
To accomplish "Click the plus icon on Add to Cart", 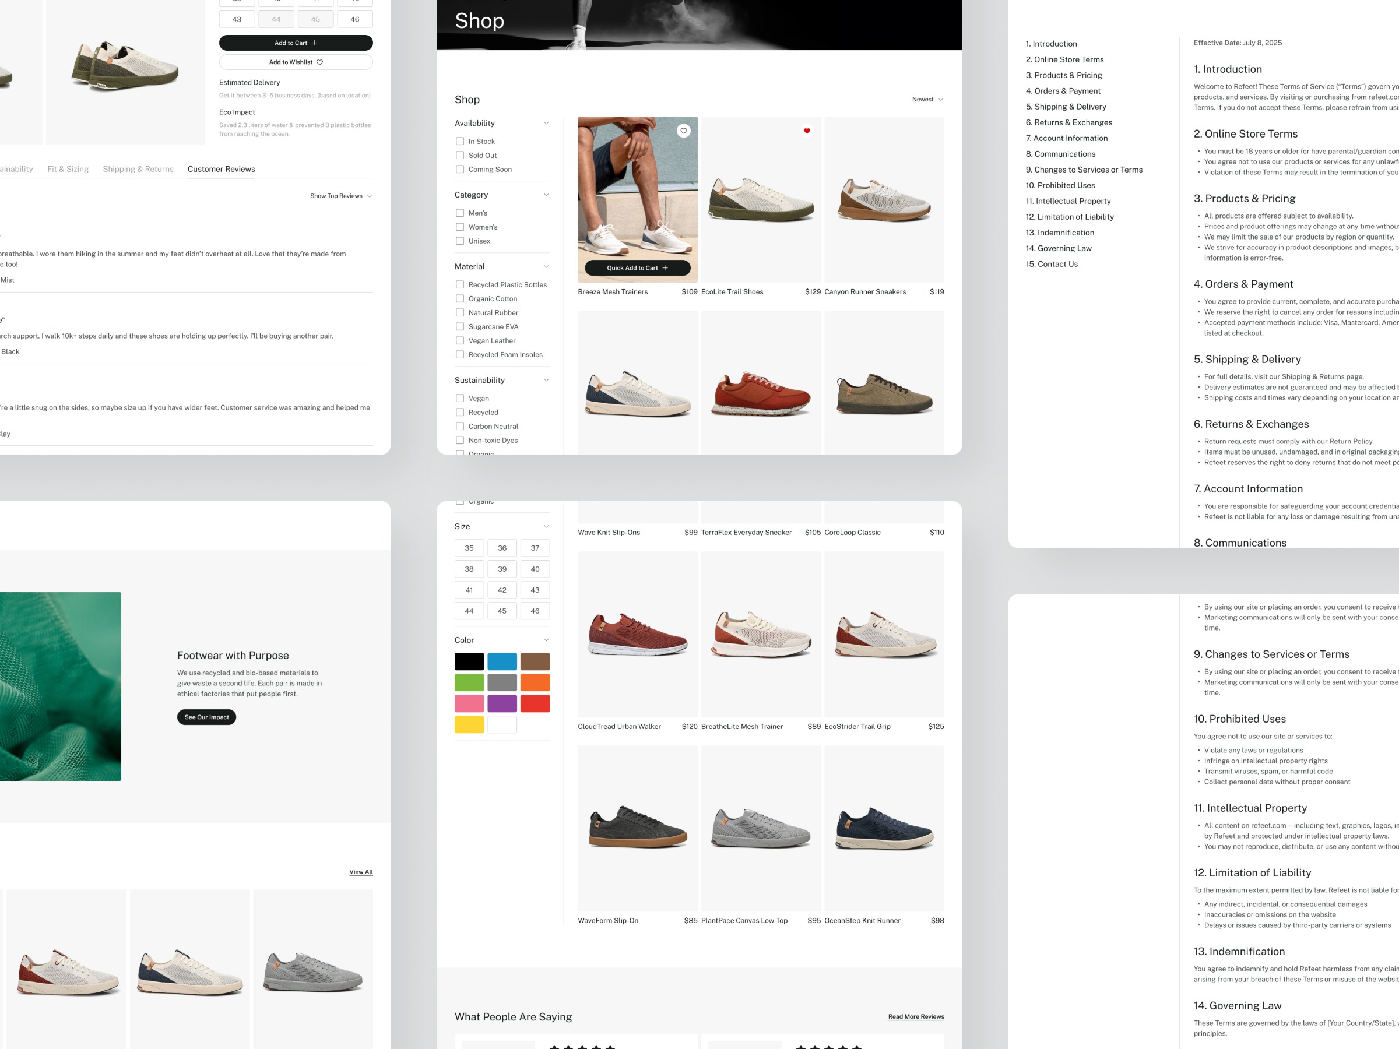I will tap(314, 43).
